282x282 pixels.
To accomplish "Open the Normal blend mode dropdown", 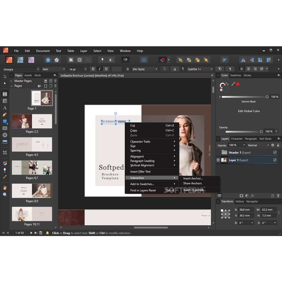I will point(258,145).
